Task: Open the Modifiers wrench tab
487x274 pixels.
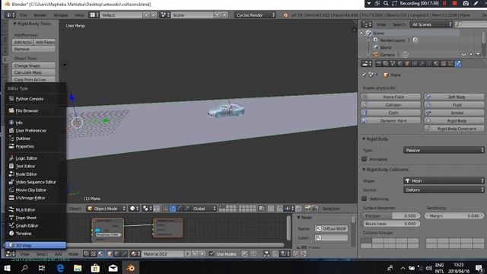Action: [422, 64]
